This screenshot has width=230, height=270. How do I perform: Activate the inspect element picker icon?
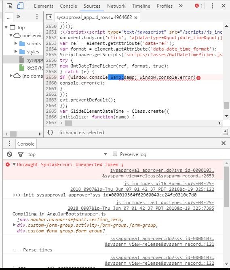pyautogui.click(x=10, y=6)
